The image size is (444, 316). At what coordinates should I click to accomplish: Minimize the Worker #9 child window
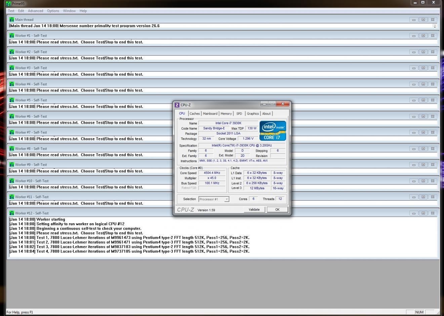[x=414, y=165]
